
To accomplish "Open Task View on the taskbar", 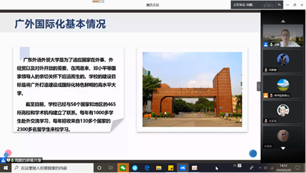I will coord(110,167).
